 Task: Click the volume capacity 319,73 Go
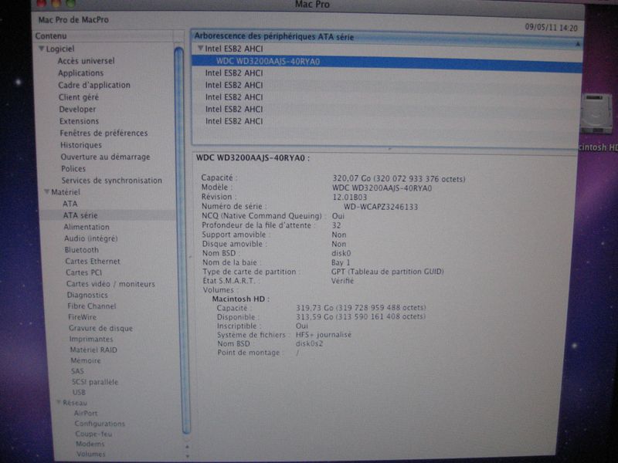pyautogui.click(x=361, y=307)
